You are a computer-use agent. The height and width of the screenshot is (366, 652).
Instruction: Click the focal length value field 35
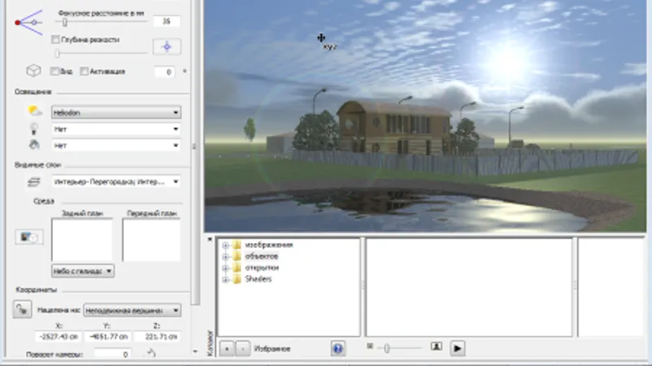(166, 21)
